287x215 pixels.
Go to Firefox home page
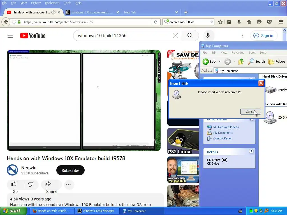(x=249, y=22)
